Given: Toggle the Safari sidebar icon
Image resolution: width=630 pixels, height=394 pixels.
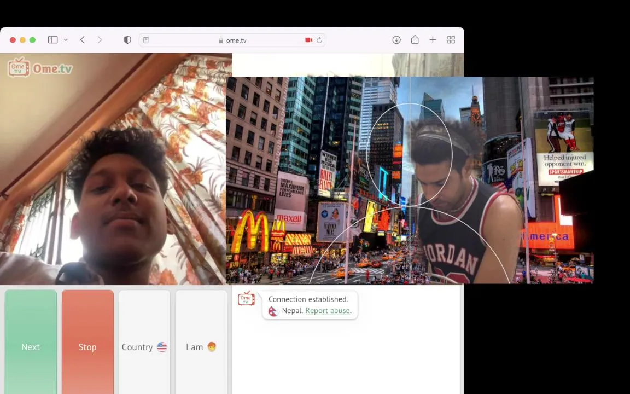Looking at the screenshot, I should click(52, 40).
